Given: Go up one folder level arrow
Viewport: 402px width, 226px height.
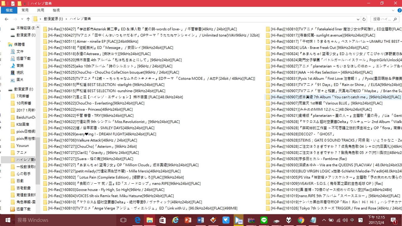Looking at the screenshot, I should pyautogui.click(x=28, y=19).
